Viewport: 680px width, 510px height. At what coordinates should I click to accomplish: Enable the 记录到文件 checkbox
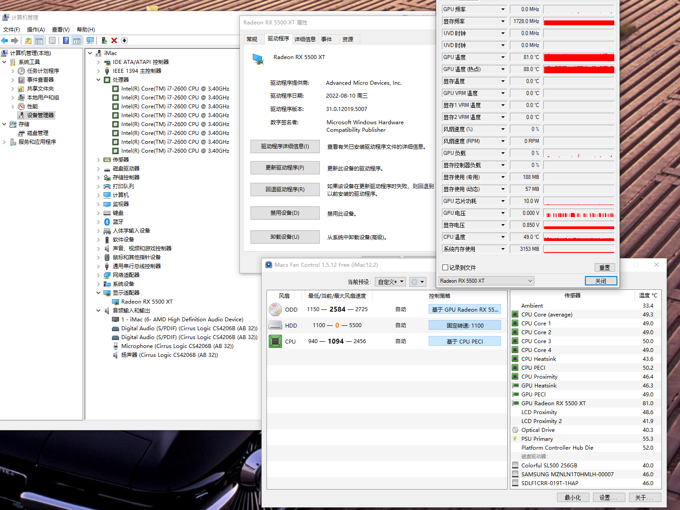point(445,268)
